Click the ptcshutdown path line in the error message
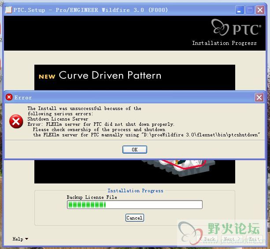The width and height of the screenshot is (270, 249). coord(147,135)
